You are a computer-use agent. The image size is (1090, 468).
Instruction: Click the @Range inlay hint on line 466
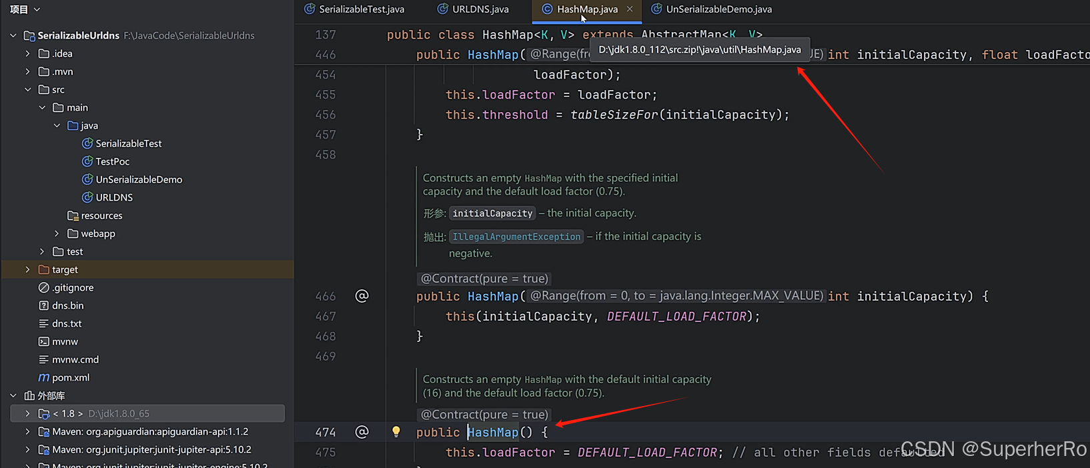676,296
